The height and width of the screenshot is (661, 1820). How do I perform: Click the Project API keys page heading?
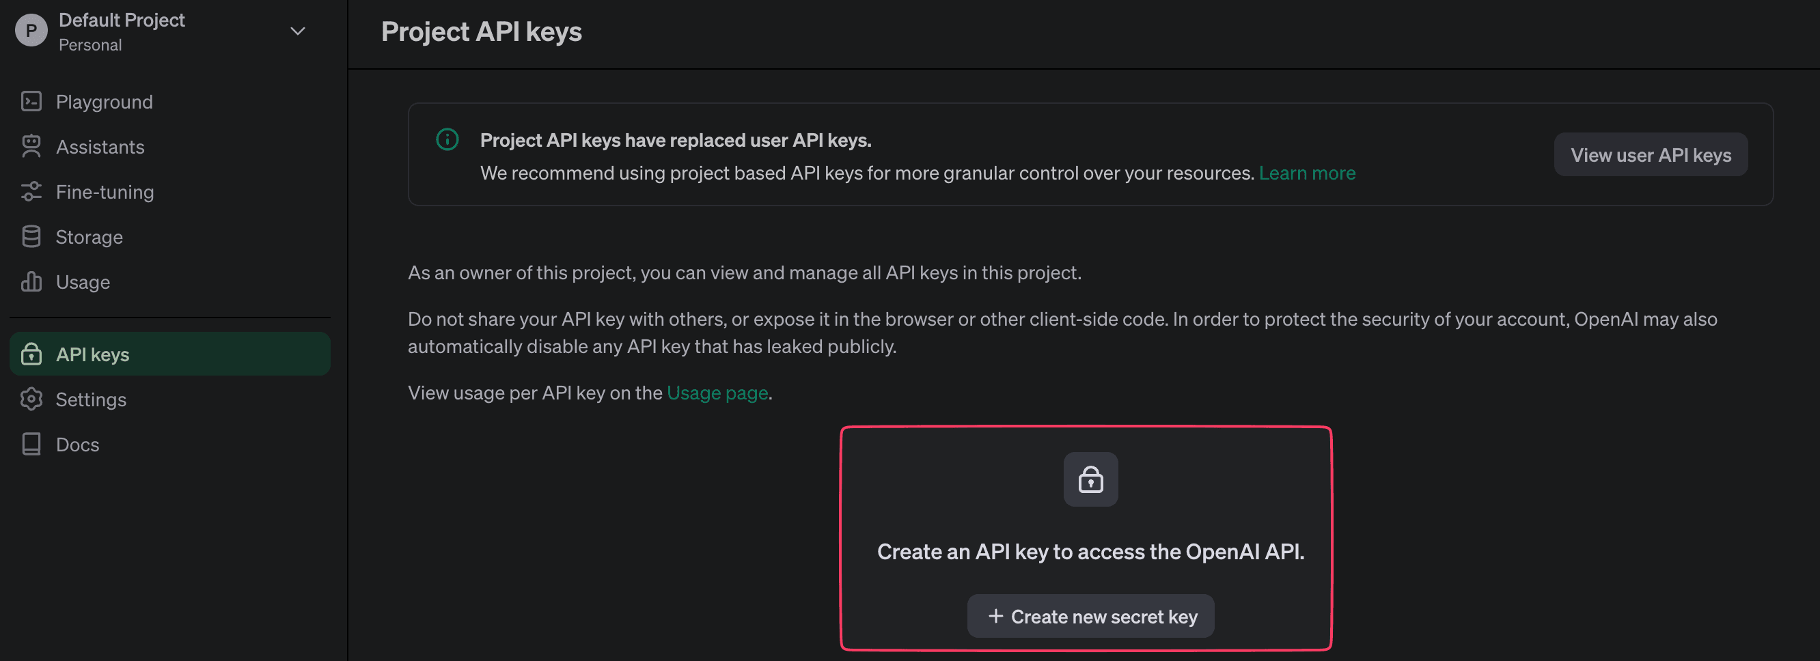(x=481, y=32)
